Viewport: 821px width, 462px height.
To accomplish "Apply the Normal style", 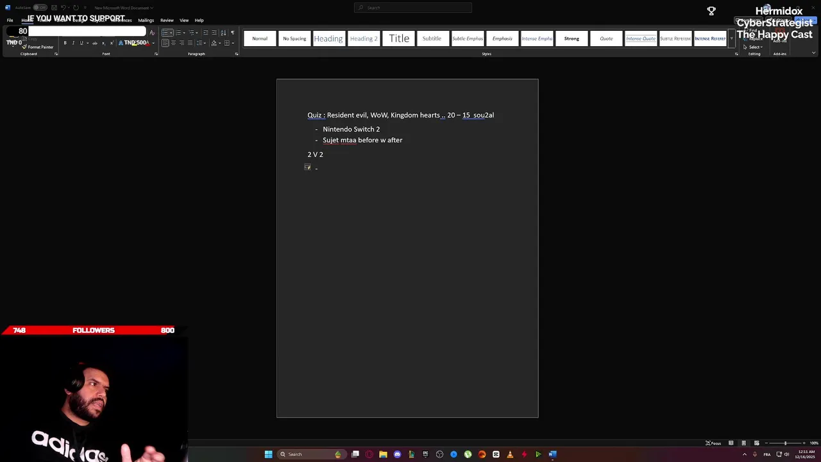I will [260, 38].
